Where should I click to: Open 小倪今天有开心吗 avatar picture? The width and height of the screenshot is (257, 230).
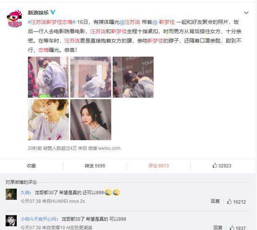[11, 221]
